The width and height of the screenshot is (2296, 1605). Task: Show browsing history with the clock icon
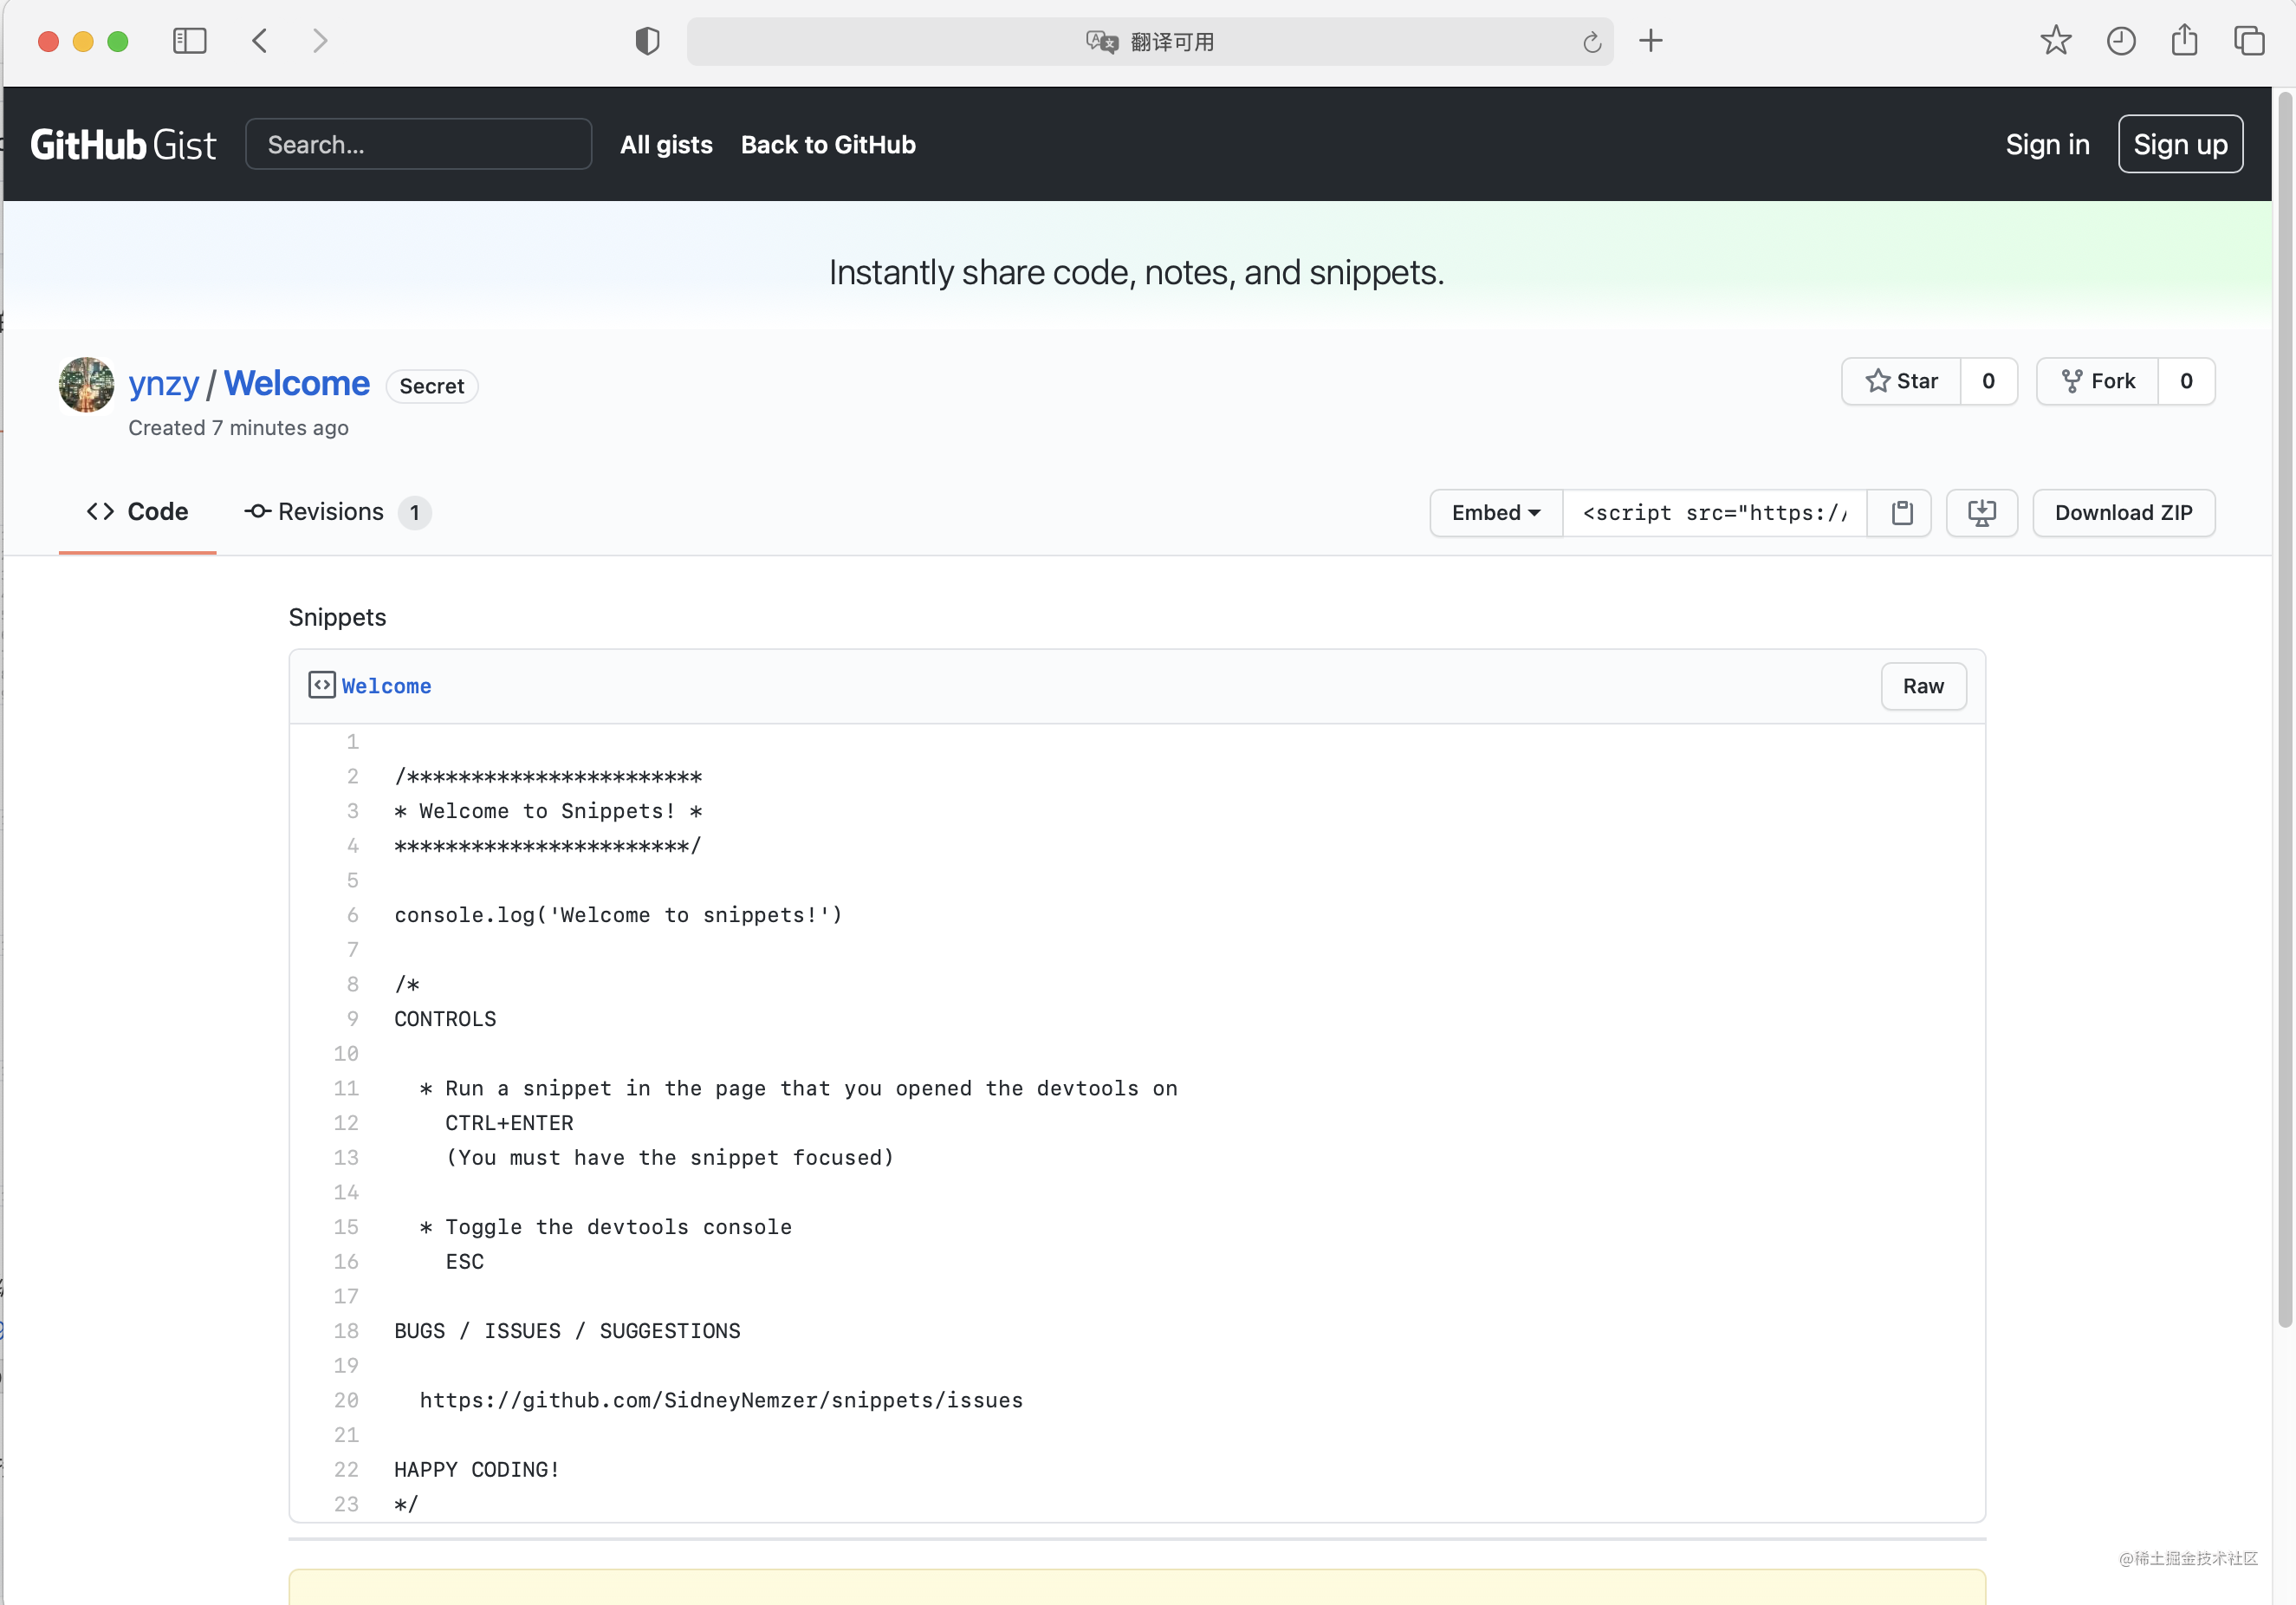pyautogui.click(x=2121, y=41)
